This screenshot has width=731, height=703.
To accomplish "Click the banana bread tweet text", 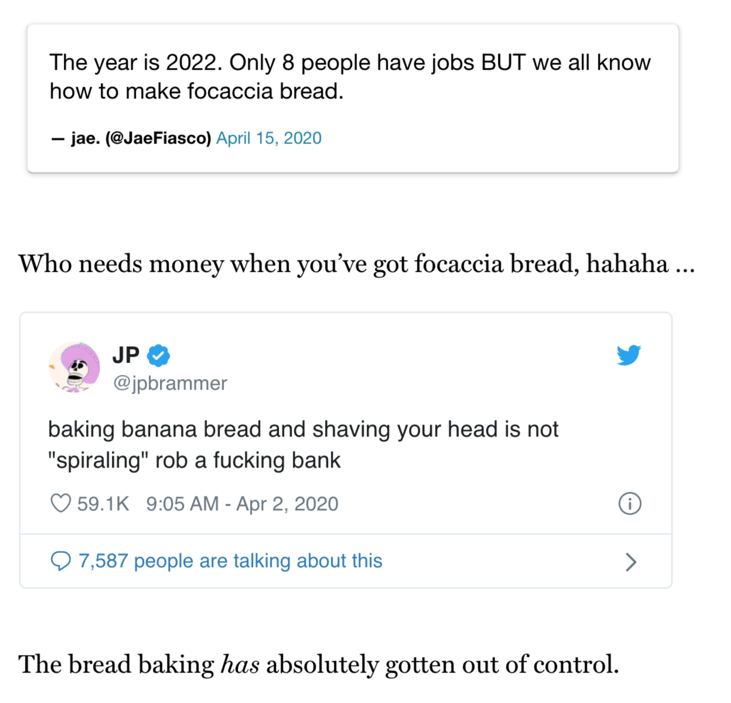I will [x=303, y=445].
